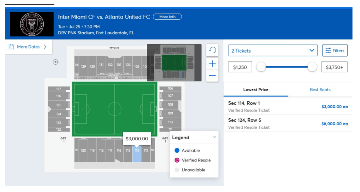360x192 pixels.
Task: Collapse the Legend panel
Action: point(214,137)
